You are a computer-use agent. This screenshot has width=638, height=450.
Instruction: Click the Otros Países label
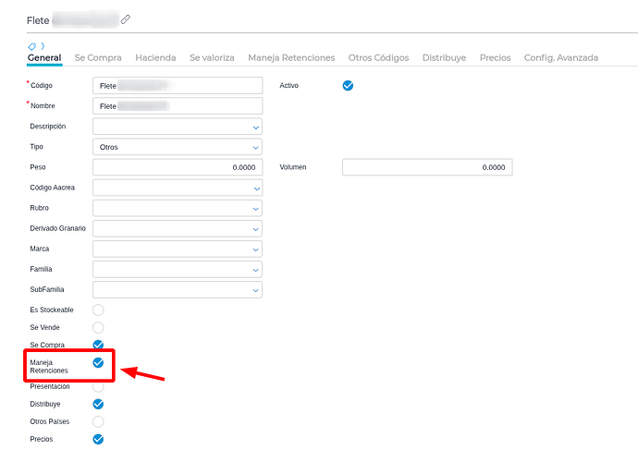pos(50,421)
